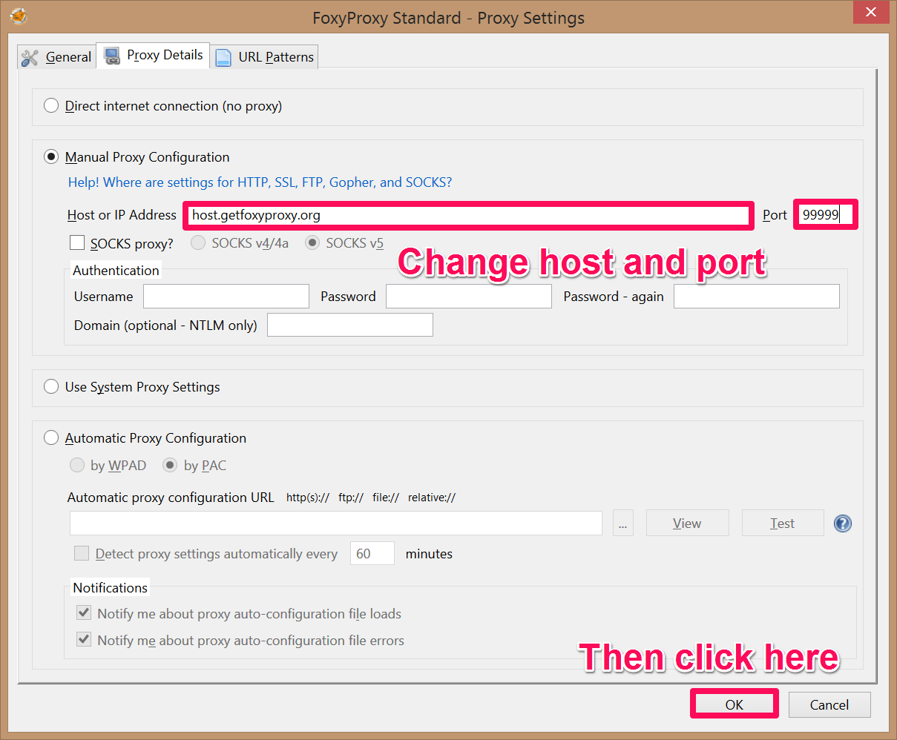Choose the by WPAD radio option
897x740 pixels.
click(76, 465)
